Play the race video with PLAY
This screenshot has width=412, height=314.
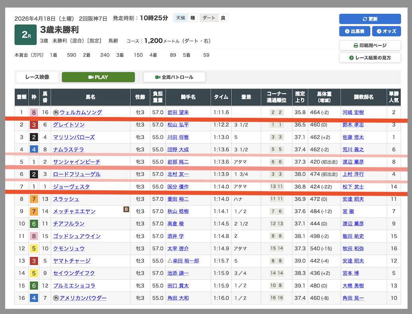(x=98, y=77)
